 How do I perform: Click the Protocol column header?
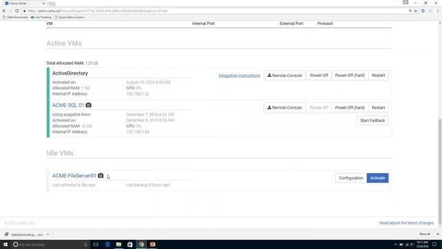(325, 24)
